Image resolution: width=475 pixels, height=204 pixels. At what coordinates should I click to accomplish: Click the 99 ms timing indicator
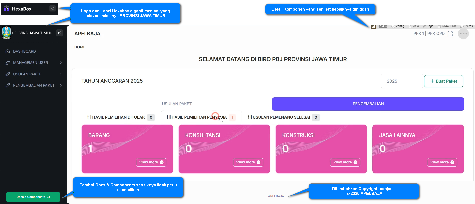click(x=466, y=26)
